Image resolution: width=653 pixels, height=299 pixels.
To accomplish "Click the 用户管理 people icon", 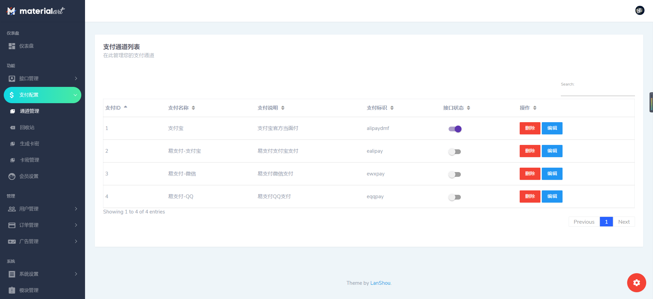I will (x=12, y=209).
